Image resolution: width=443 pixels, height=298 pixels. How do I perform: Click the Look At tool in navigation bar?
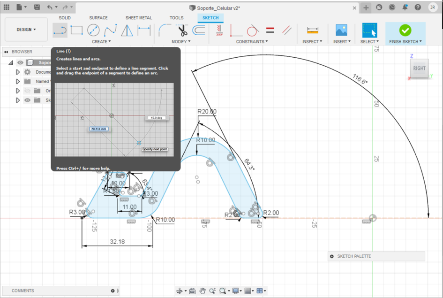(192, 291)
